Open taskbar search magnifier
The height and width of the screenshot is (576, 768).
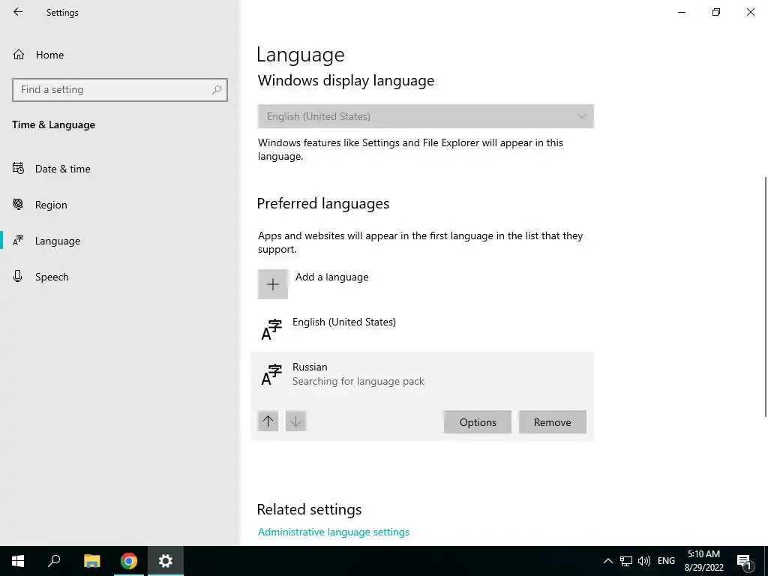pyautogui.click(x=54, y=561)
